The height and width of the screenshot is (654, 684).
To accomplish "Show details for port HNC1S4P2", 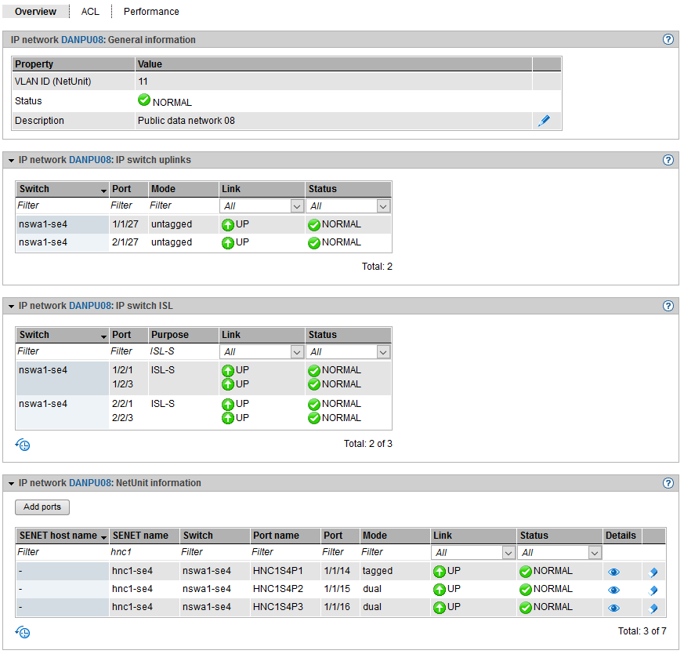I will coord(613,590).
